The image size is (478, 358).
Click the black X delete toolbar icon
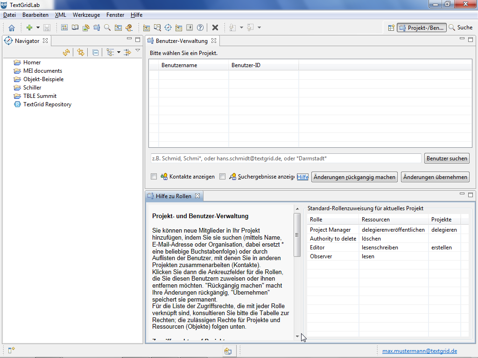(215, 28)
